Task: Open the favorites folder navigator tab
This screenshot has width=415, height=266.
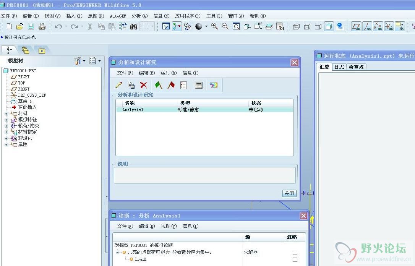Action: click(42, 50)
